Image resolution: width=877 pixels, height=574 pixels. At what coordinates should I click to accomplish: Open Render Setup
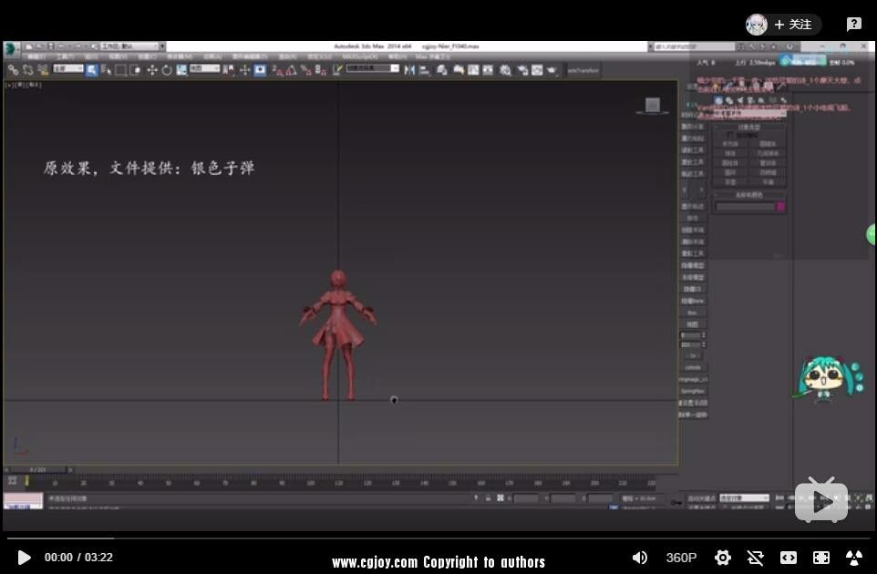tap(522, 70)
